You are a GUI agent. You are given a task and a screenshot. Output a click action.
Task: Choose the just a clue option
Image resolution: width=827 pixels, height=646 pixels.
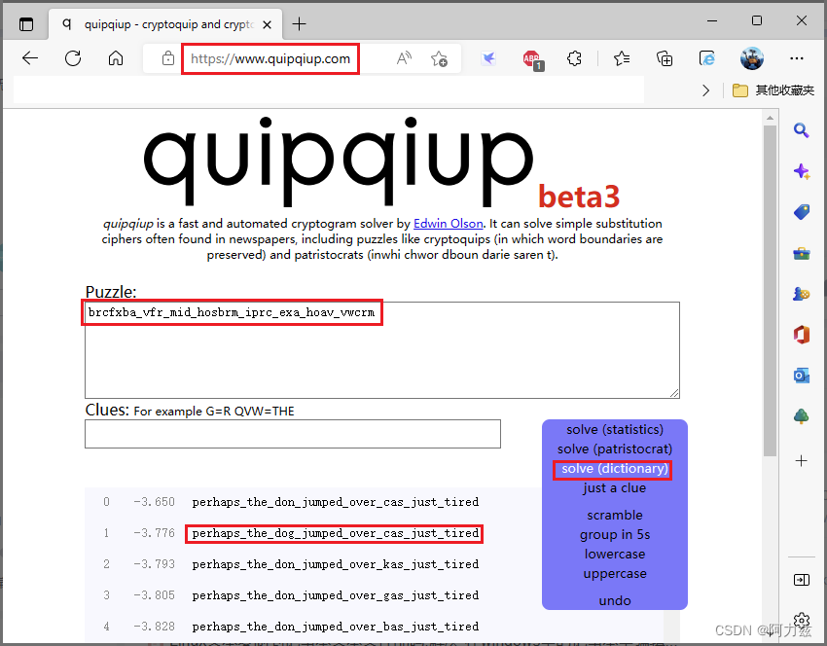point(615,488)
